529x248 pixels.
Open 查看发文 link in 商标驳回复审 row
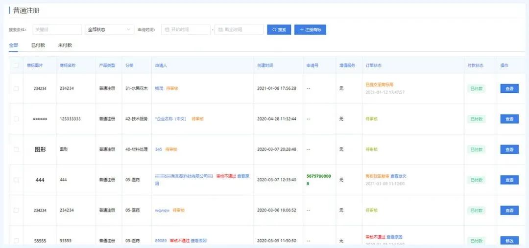click(x=398, y=176)
